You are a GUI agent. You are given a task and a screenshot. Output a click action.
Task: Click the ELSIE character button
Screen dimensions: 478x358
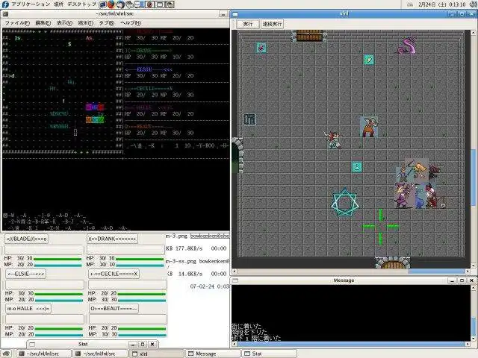point(26,274)
